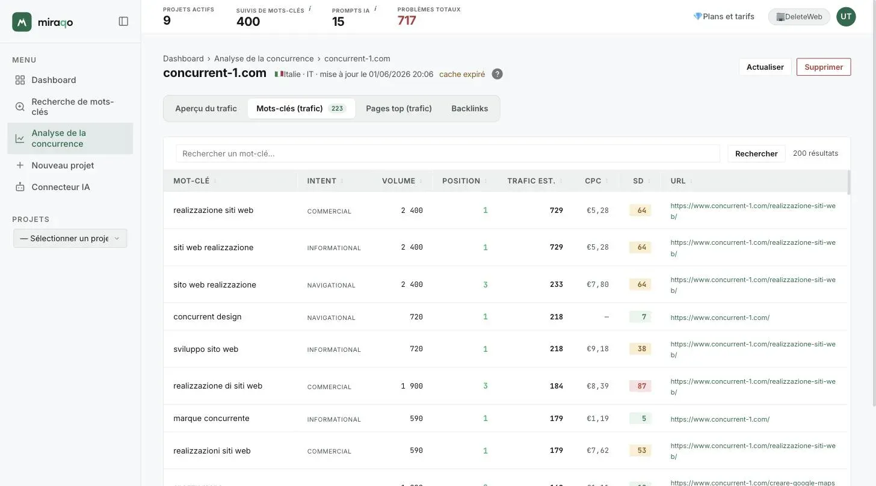The width and height of the screenshot is (876, 486).
Task: Click the SD badge 87
Action: coord(641,386)
